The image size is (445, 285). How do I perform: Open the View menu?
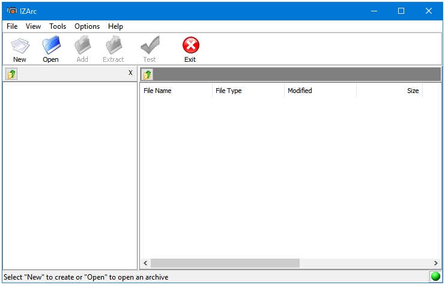[x=33, y=26]
